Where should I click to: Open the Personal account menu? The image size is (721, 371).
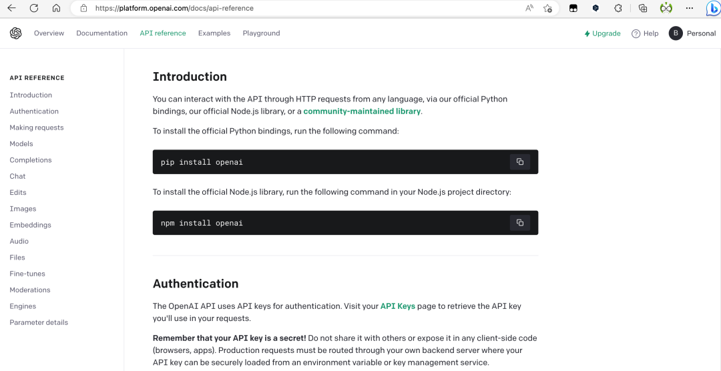pos(692,33)
